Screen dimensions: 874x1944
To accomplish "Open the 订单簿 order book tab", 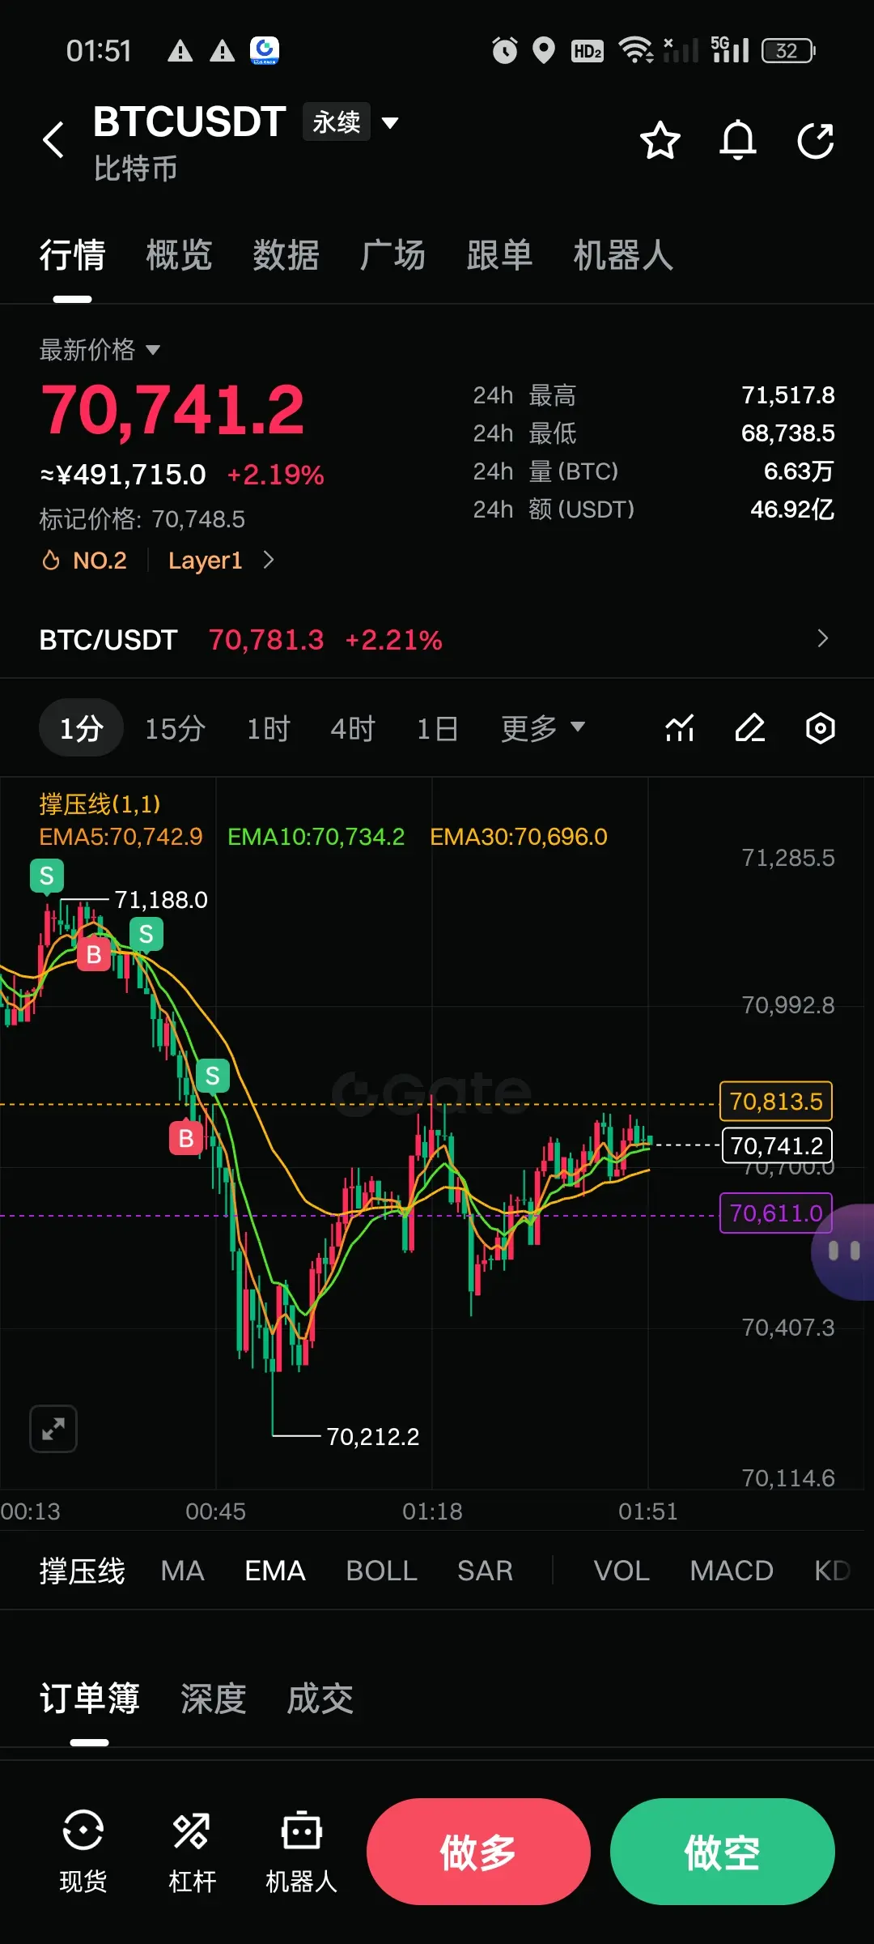I will [89, 1699].
